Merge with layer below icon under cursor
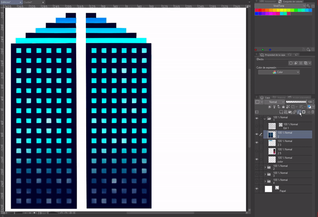This screenshot has height=217, width=318. pyautogui.click(x=299, y=112)
